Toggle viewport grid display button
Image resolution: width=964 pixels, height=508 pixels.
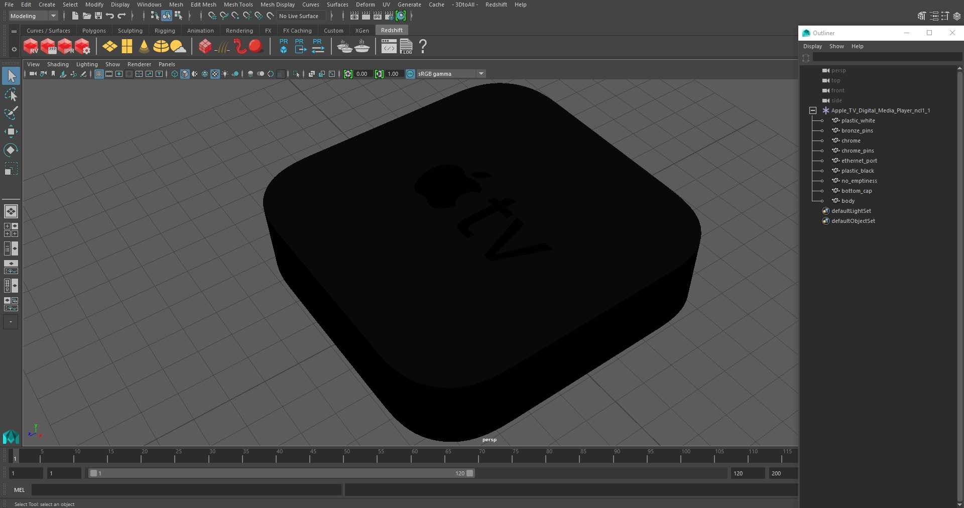[x=99, y=74]
